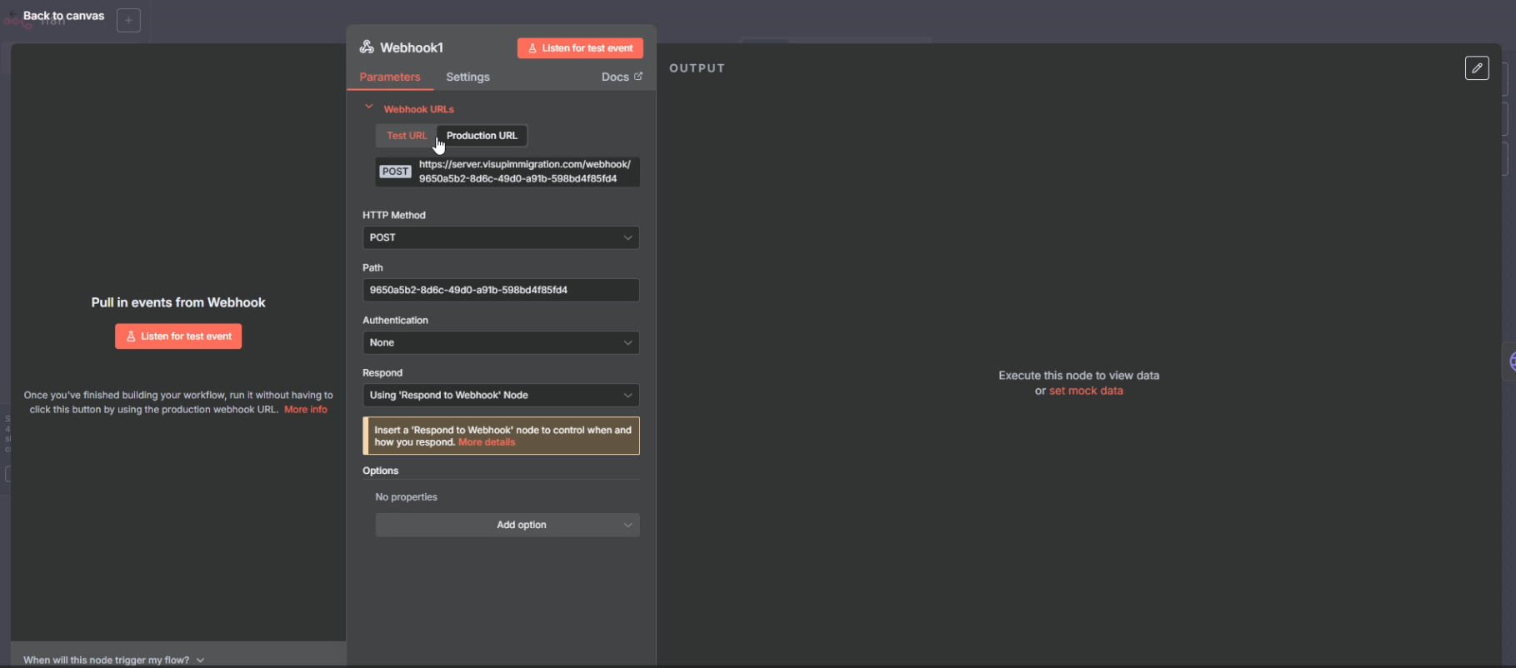This screenshot has width=1516, height=668.
Task: Click Listen for test event in left panel
Action: 178,336
